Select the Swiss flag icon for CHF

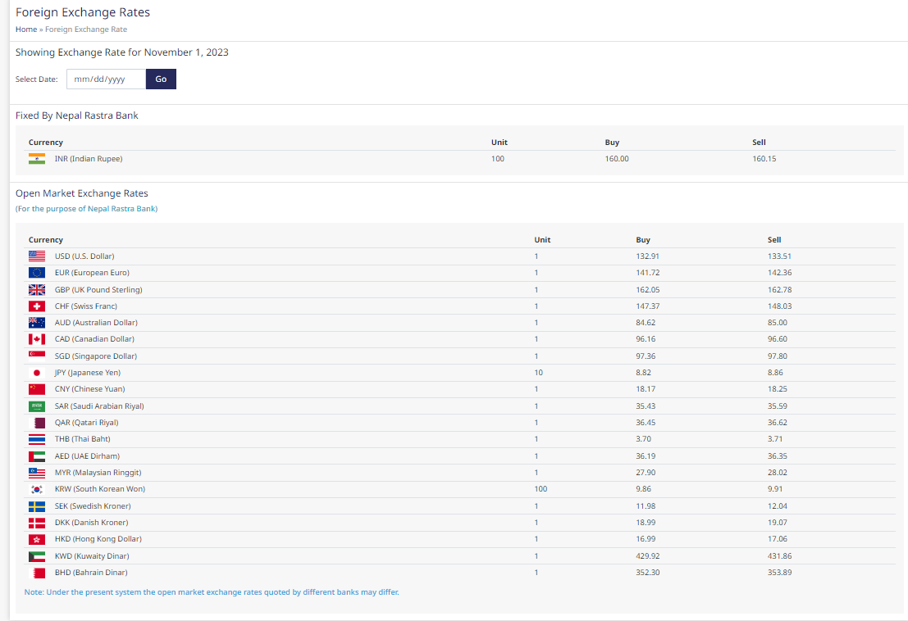(x=37, y=306)
